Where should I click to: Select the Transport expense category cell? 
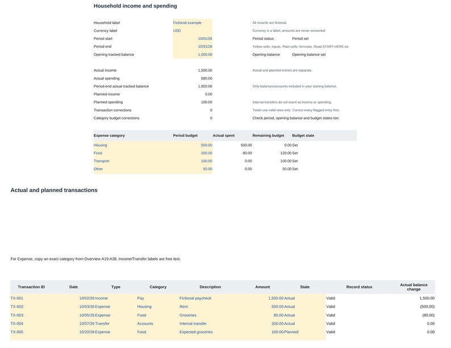pyautogui.click(x=133, y=161)
